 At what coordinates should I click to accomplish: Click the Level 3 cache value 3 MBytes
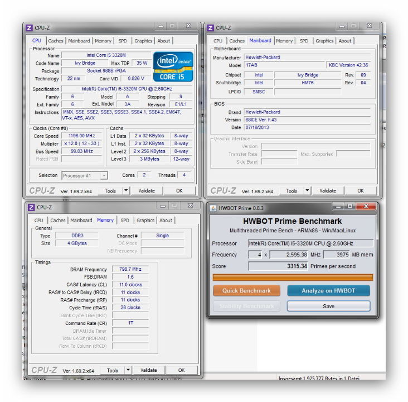pyautogui.click(x=149, y=159)
